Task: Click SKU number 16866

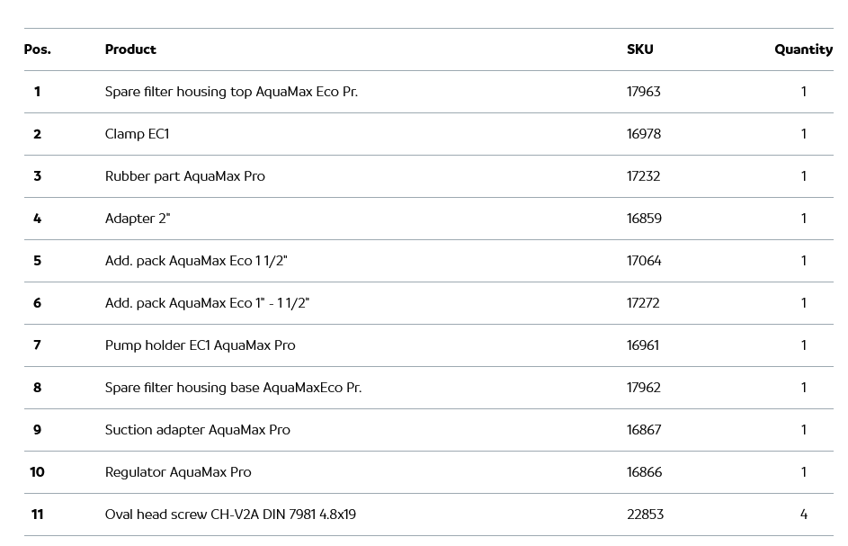Action: tap(644, 472)
